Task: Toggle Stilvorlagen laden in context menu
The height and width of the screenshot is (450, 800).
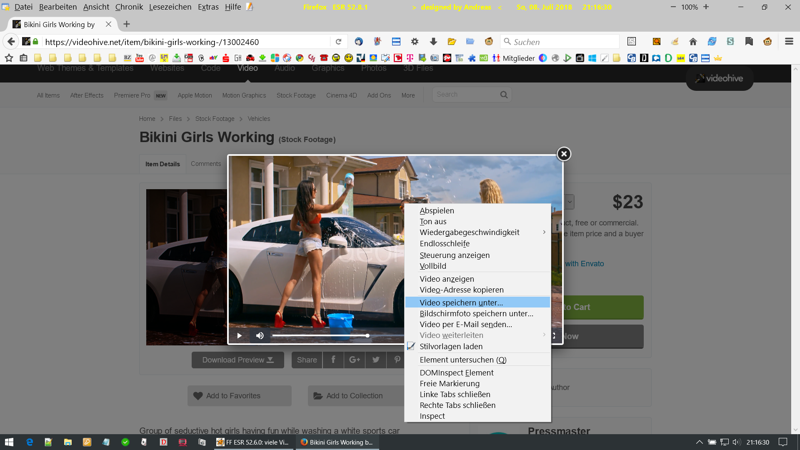Action: [451, 346]
